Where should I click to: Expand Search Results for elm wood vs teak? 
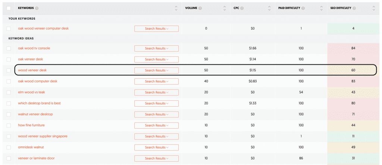156,93
